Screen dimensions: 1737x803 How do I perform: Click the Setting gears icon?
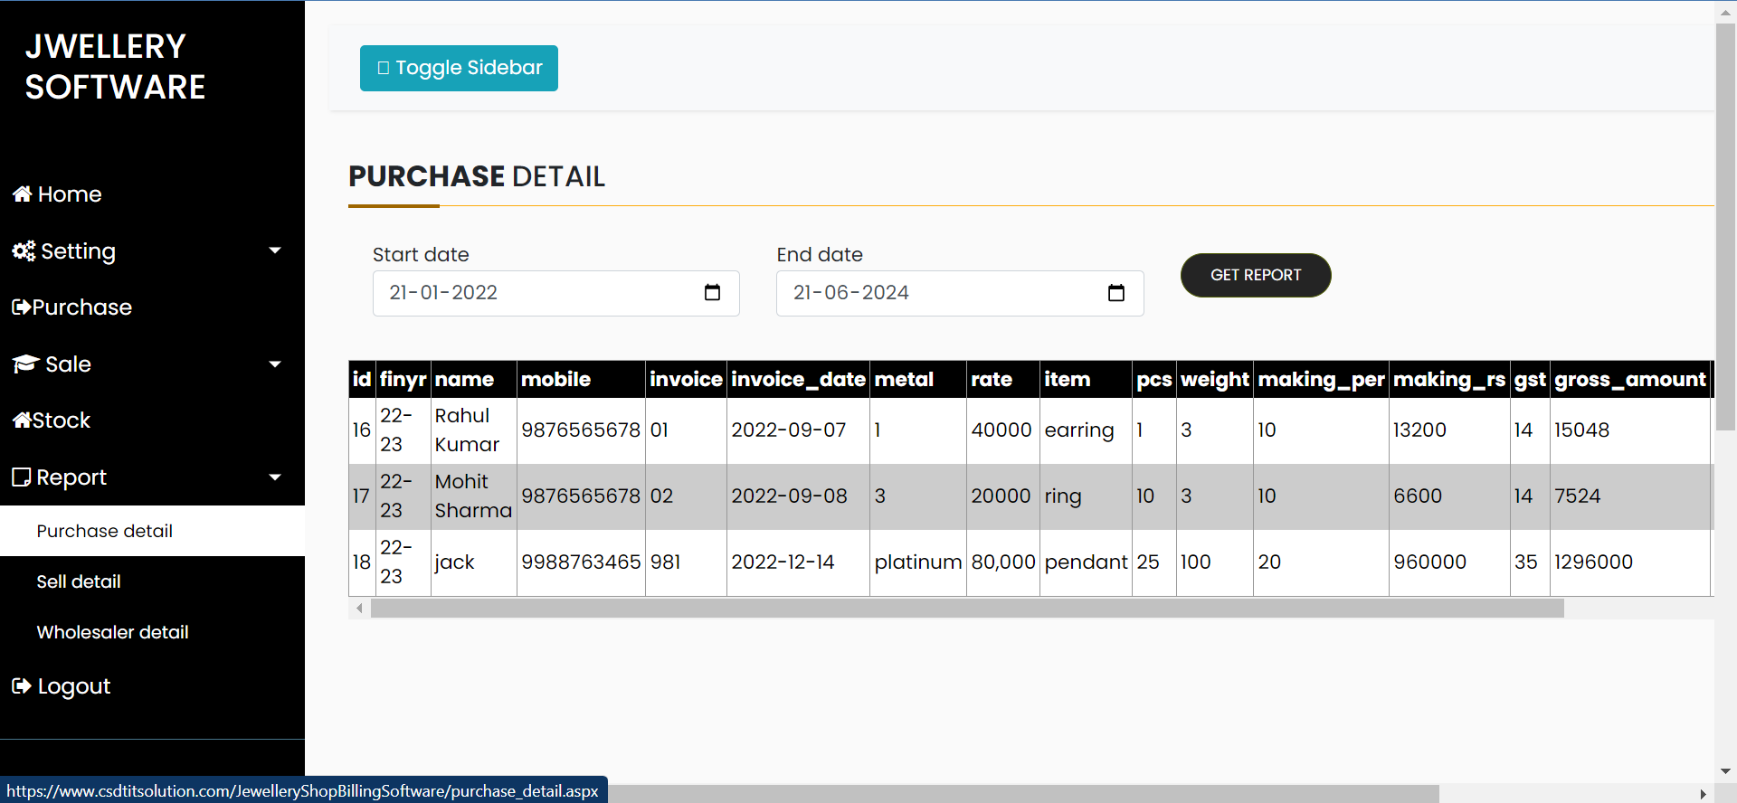click(x=24, y=251)
